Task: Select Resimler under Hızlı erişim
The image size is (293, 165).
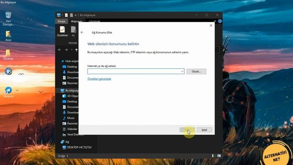Action: (70, 83)
